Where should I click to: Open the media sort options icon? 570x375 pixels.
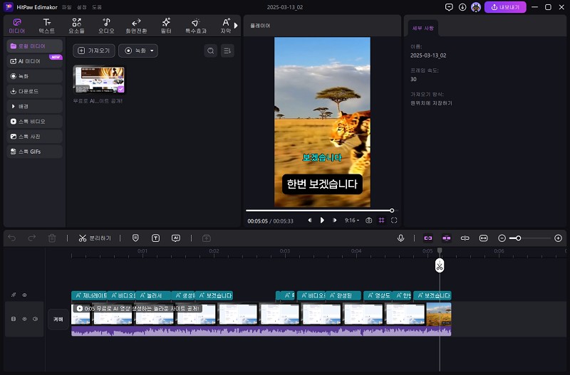tap(227, 51)
